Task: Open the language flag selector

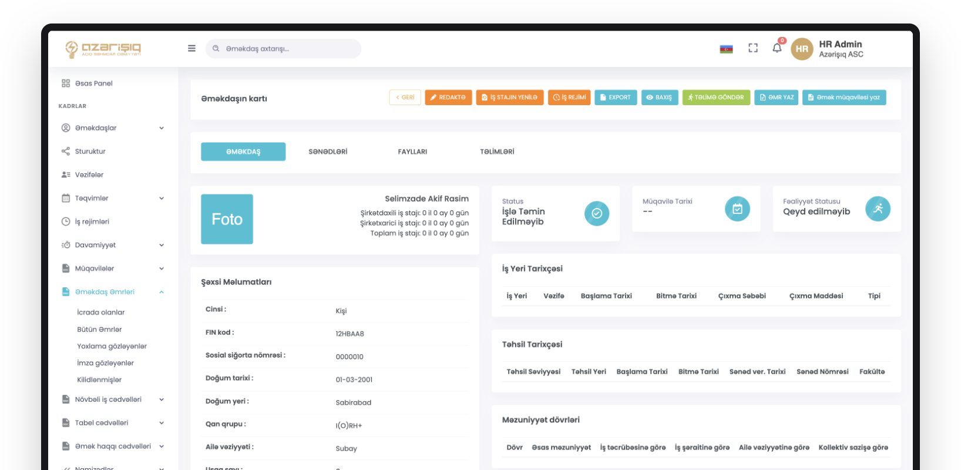Action: click(x=726, y=48)
